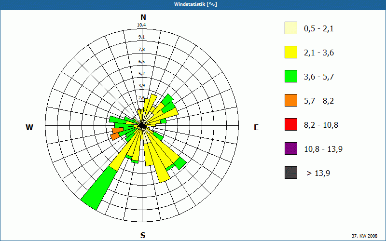Click the W compass label
The width and height of the screenshot is (386, 241).
pyautogui.click(x=29, y=127)
